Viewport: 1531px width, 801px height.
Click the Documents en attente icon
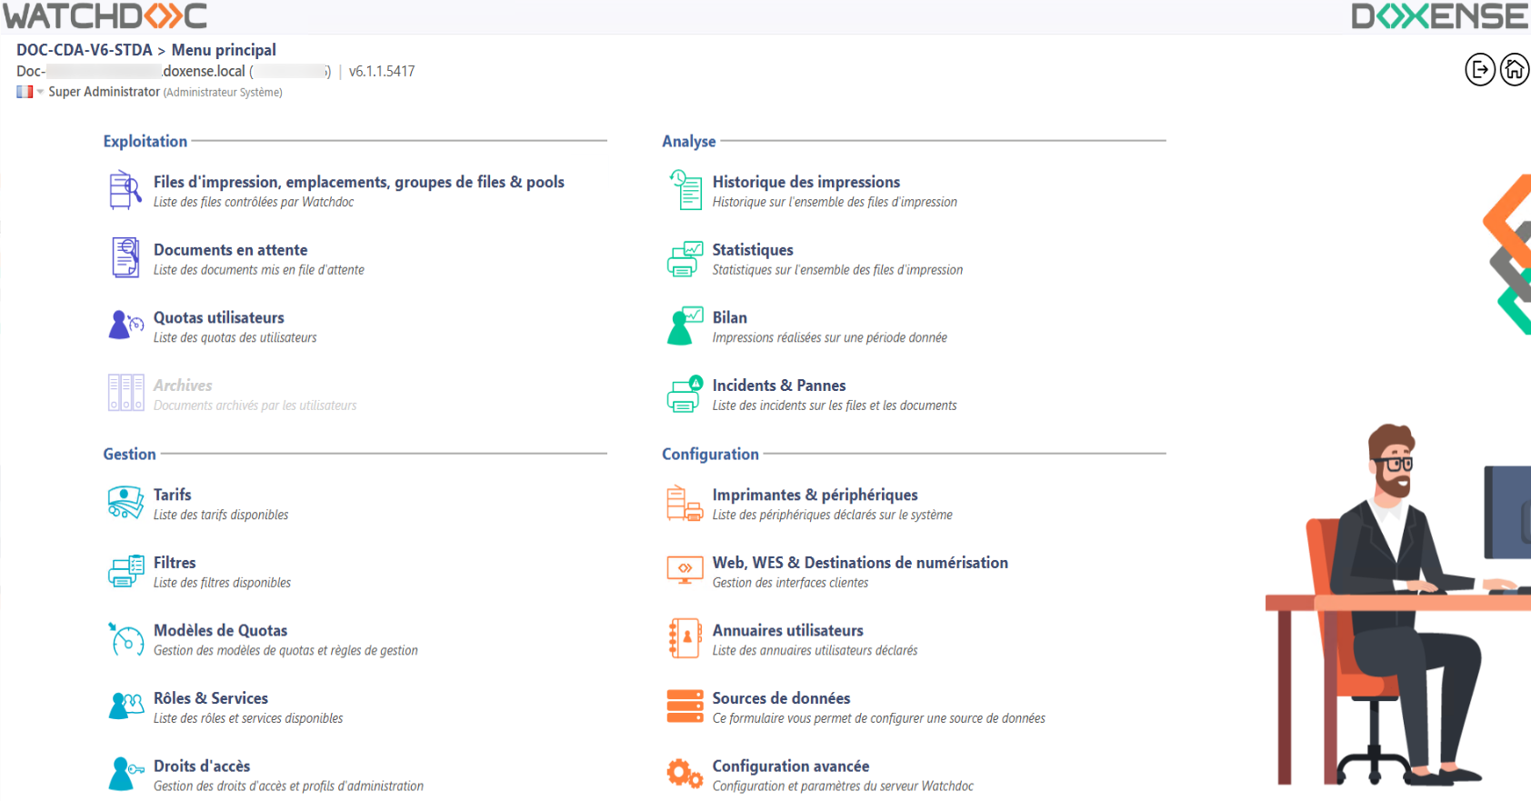(125, 258)
